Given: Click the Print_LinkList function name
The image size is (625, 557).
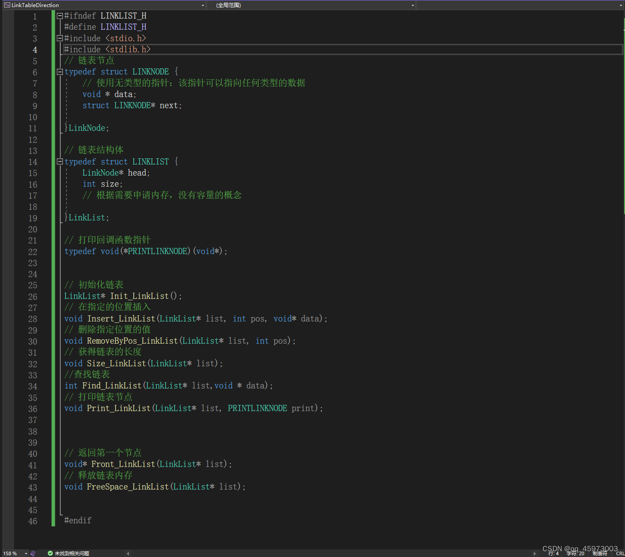Looking at the screenshot, I should pyautogui.click(x=119, y=408).
